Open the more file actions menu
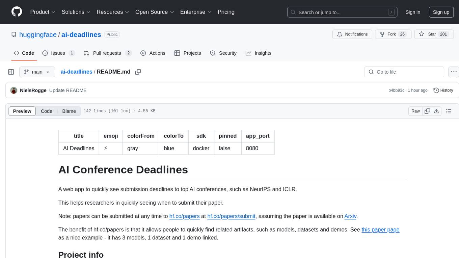The height and width of the screenshot is (258, 459). point(454,72)
